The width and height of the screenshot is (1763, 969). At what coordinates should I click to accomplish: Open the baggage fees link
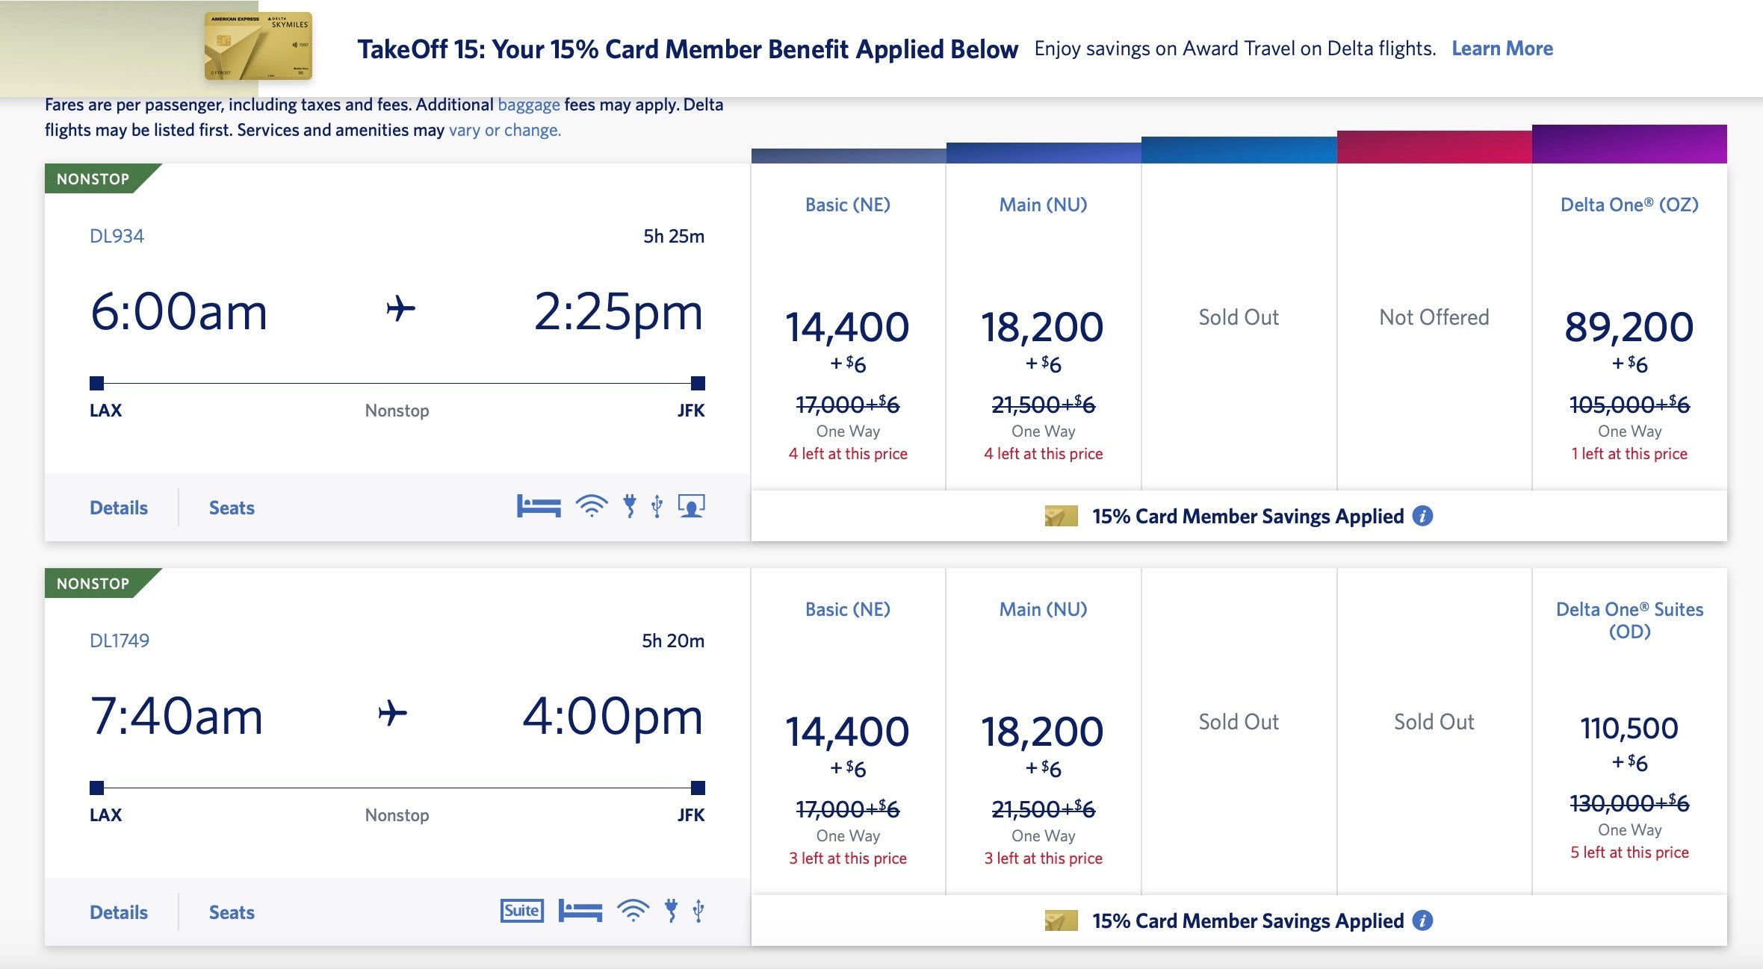tap(528, 105)
